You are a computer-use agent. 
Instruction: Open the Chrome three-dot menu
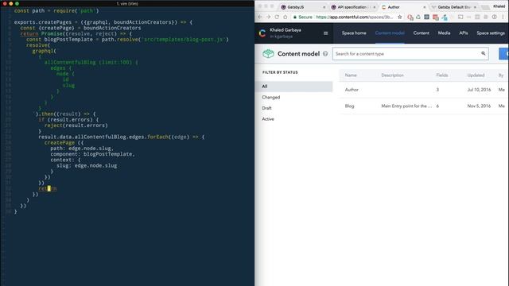(503, 17)
